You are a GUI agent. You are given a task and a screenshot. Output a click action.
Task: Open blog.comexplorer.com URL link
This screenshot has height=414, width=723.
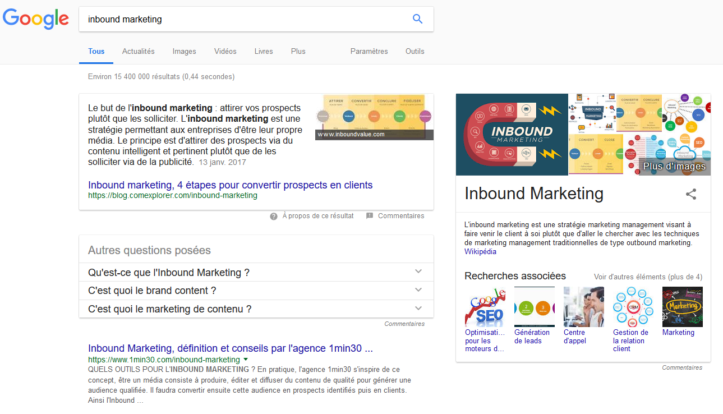pos(173,195)
